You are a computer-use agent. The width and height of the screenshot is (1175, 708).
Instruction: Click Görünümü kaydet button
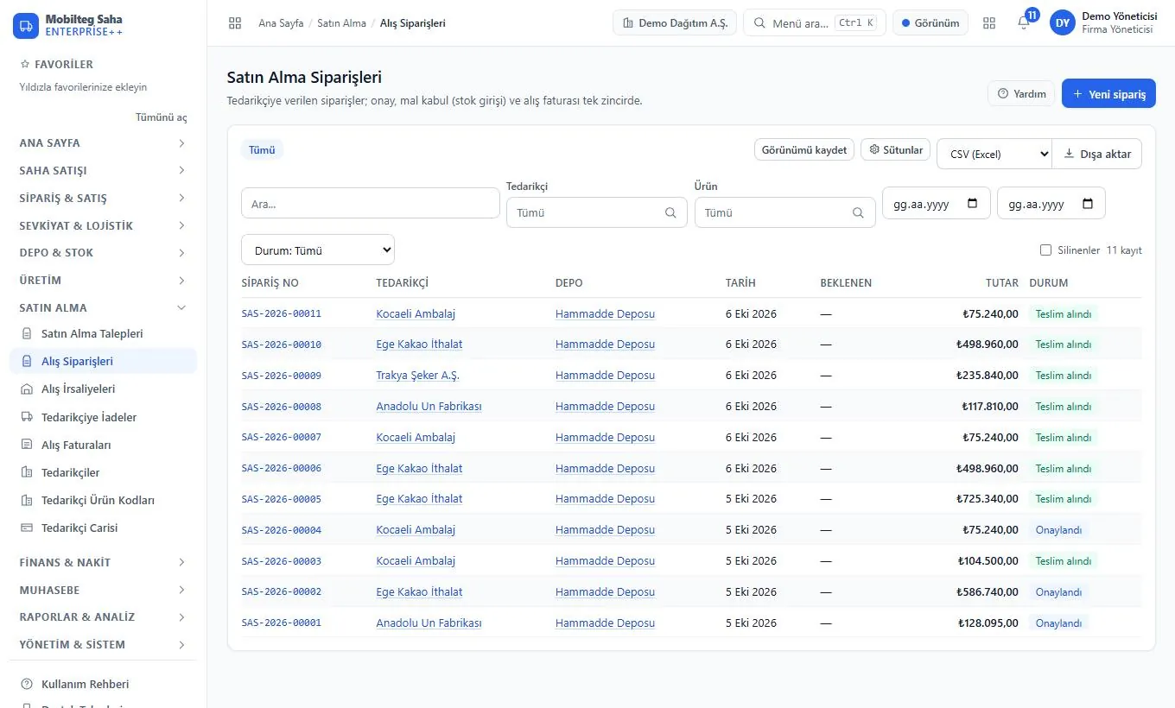tap(804, 149)
